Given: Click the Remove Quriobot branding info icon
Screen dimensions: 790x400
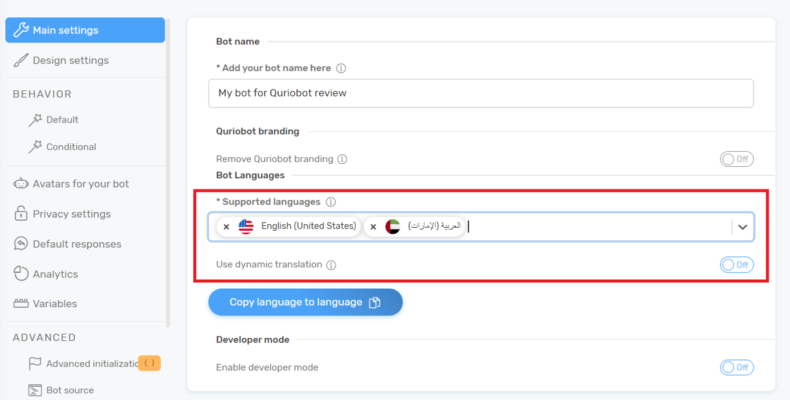Looking at the screenshot, I should coord(342,159).
